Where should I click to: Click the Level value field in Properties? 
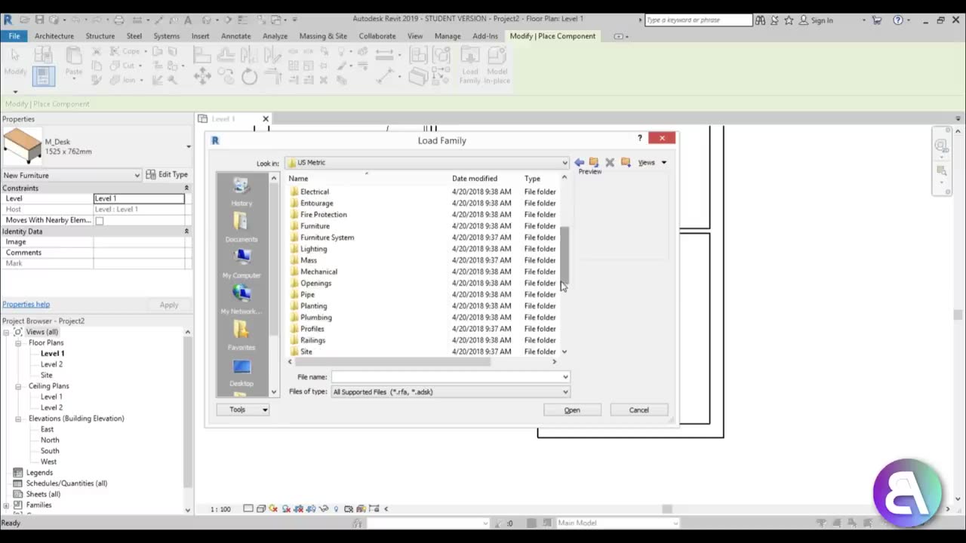tap(139, 198)
